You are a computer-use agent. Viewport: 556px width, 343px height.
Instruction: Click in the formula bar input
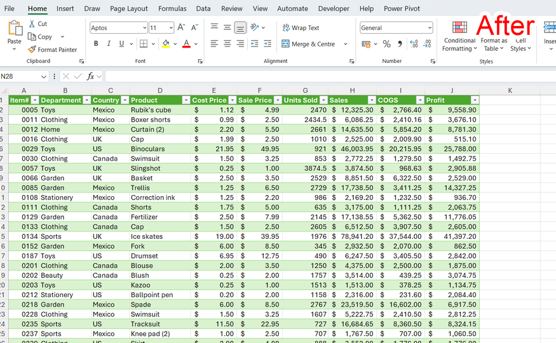click(x=330, y=76)
